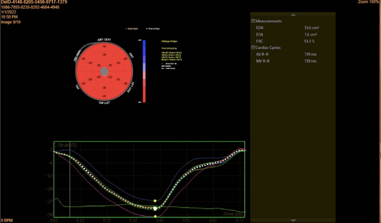Collapse the Cardiac Cycles section

coord(253,48)
